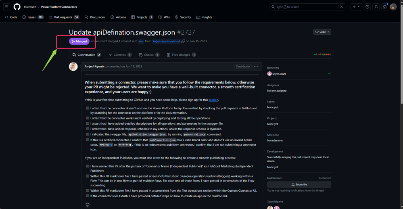Open the Pull requests tab
Screen dimensions: 403x209
[x=64, y=17]
